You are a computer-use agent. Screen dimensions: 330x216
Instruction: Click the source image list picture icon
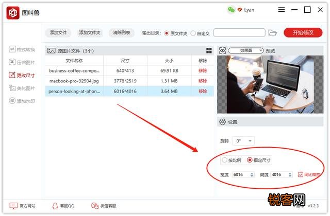click(x=52, y=51)
